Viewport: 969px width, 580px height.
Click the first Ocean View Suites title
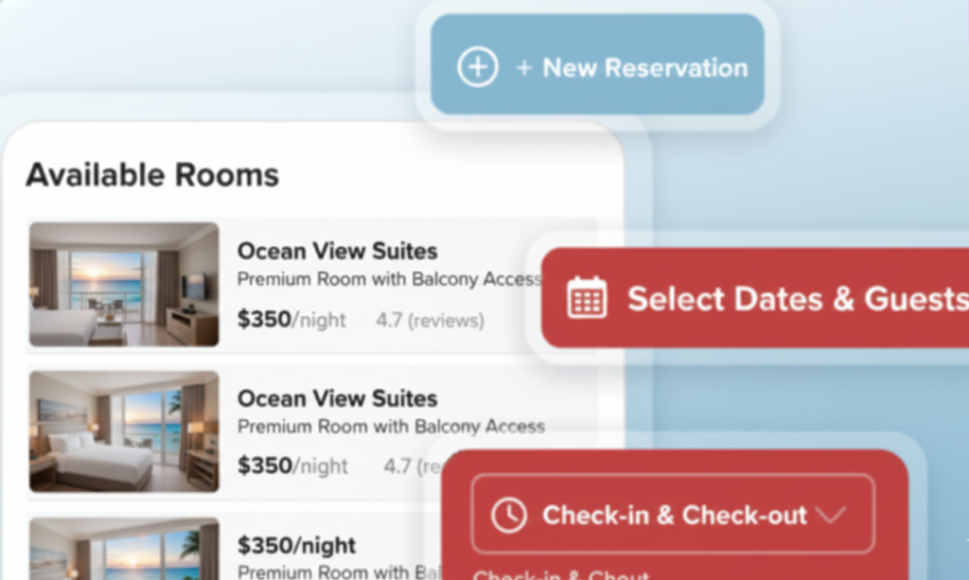(337, 251)
